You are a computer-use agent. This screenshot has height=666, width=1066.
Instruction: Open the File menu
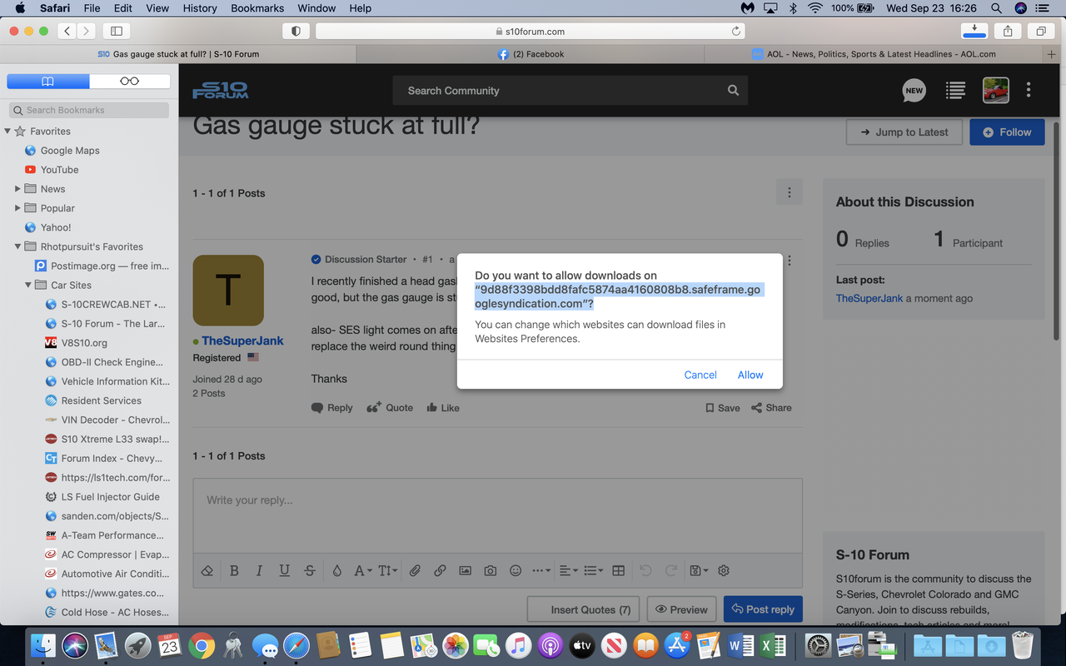click(92, 8)
